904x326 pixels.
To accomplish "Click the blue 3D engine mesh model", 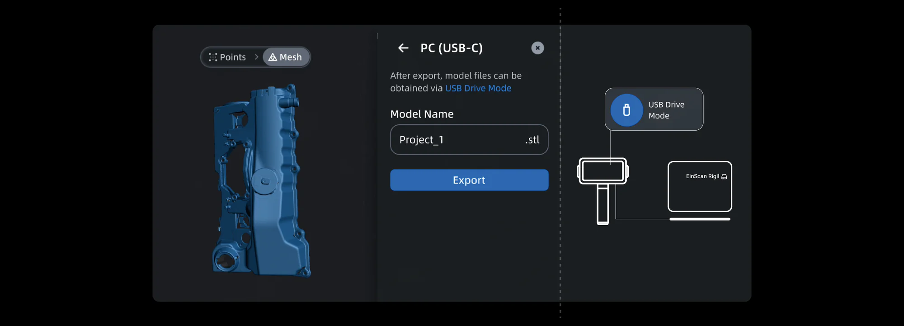I will tap(261, 180).
